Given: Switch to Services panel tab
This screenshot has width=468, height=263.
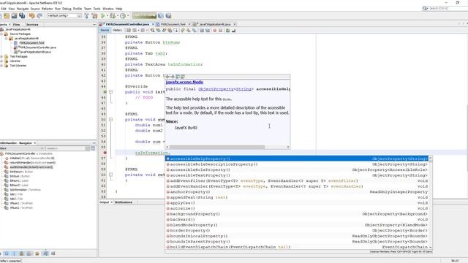Looking at the screenshot, I should point(32,24).
